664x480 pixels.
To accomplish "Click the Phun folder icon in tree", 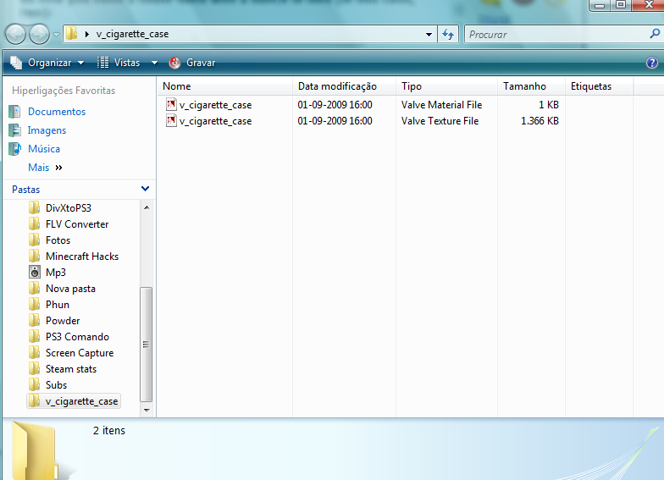I will (x=34, y=304).
